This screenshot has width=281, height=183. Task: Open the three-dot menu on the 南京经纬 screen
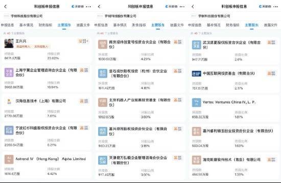182,7
